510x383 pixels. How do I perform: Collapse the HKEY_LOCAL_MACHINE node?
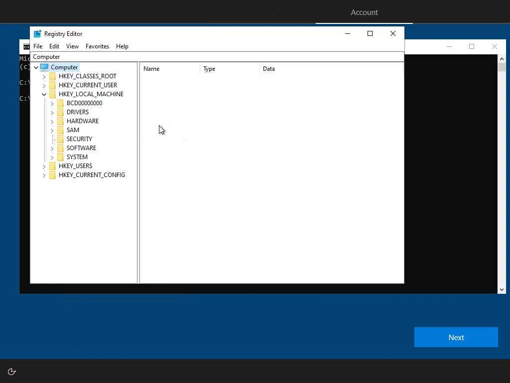click(44, 94)
